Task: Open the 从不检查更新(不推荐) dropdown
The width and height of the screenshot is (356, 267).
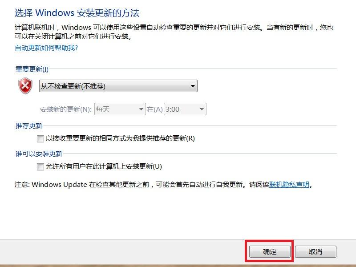Action: (118, 86)
